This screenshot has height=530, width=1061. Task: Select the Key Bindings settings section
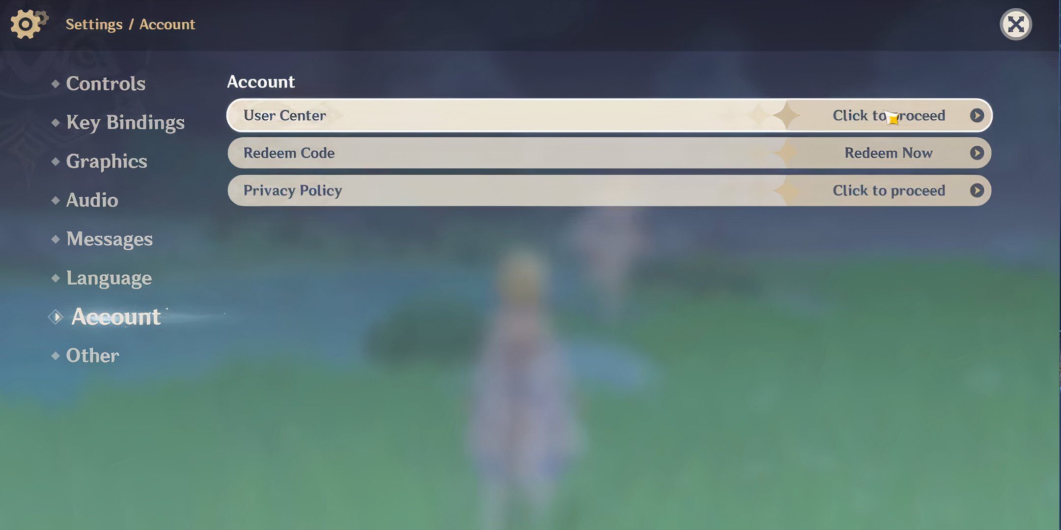pyautogui.click(x=125, y=122)
